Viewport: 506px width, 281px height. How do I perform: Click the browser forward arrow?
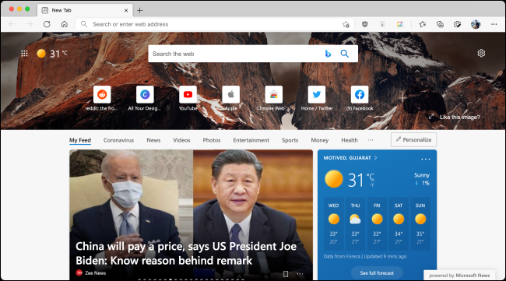(30, 24)
